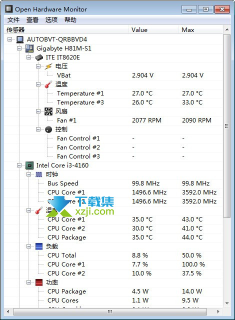Screen dimensions: 235x320
Task: Select CPU Core #1 at 35.0 °C
Action: 113,219
